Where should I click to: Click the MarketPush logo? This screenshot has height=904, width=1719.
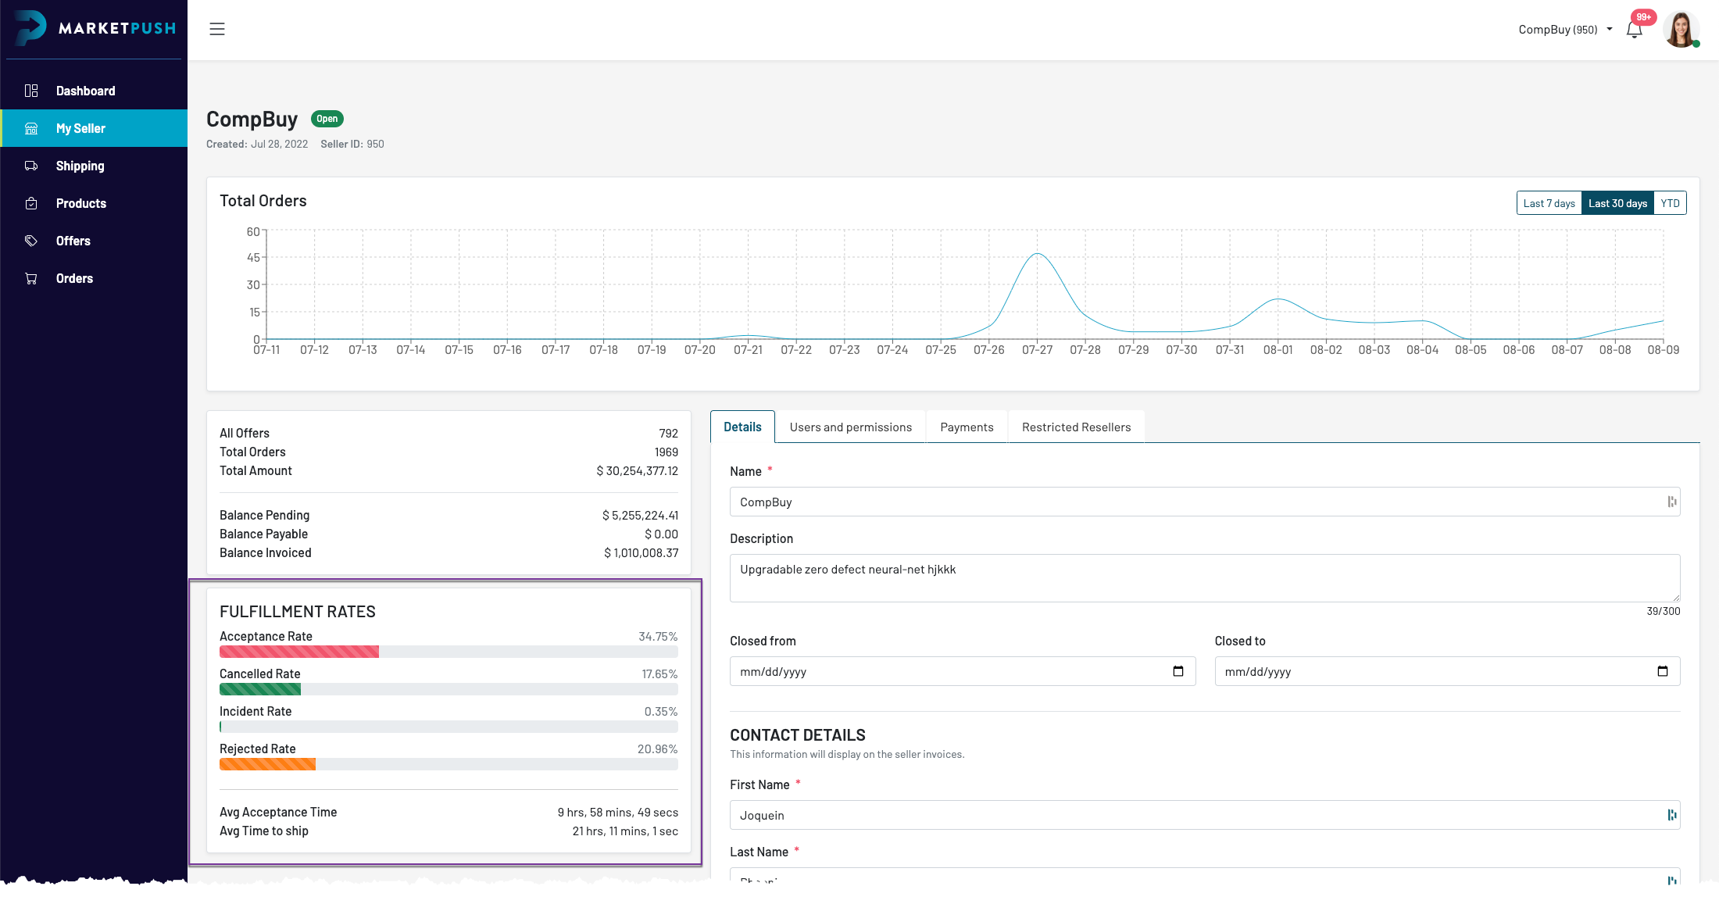pyautogui.click(x=95, y=28)
